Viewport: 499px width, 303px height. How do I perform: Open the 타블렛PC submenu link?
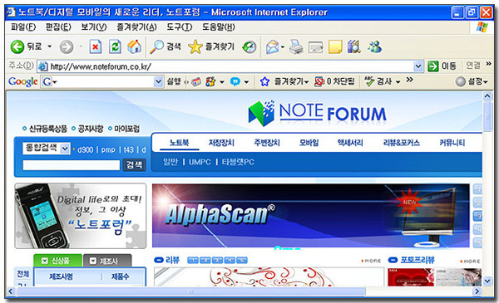(x=238, y=162)
